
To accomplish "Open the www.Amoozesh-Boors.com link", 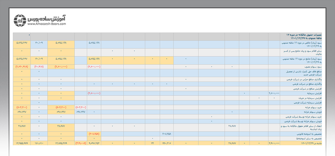I will [x=47, y=24].
